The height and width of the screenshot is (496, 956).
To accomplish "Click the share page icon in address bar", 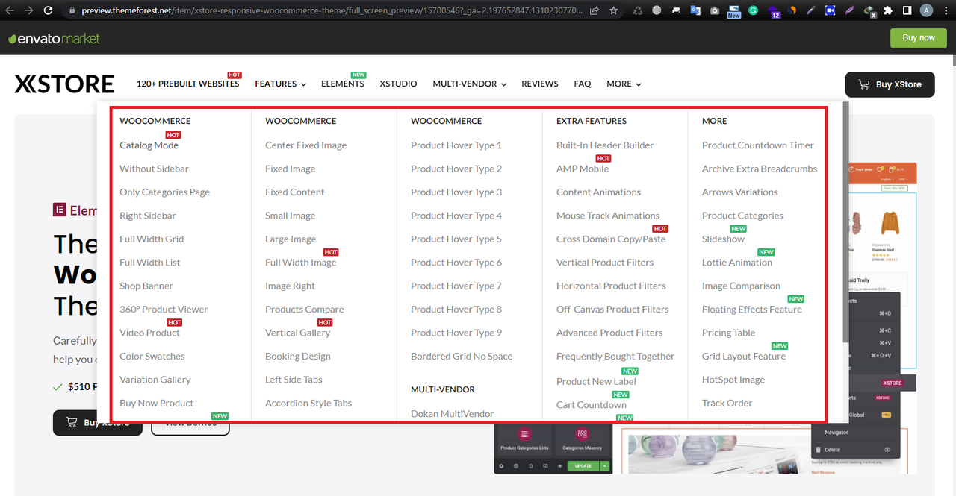I will pyautogui.click(x=594, y=11).
